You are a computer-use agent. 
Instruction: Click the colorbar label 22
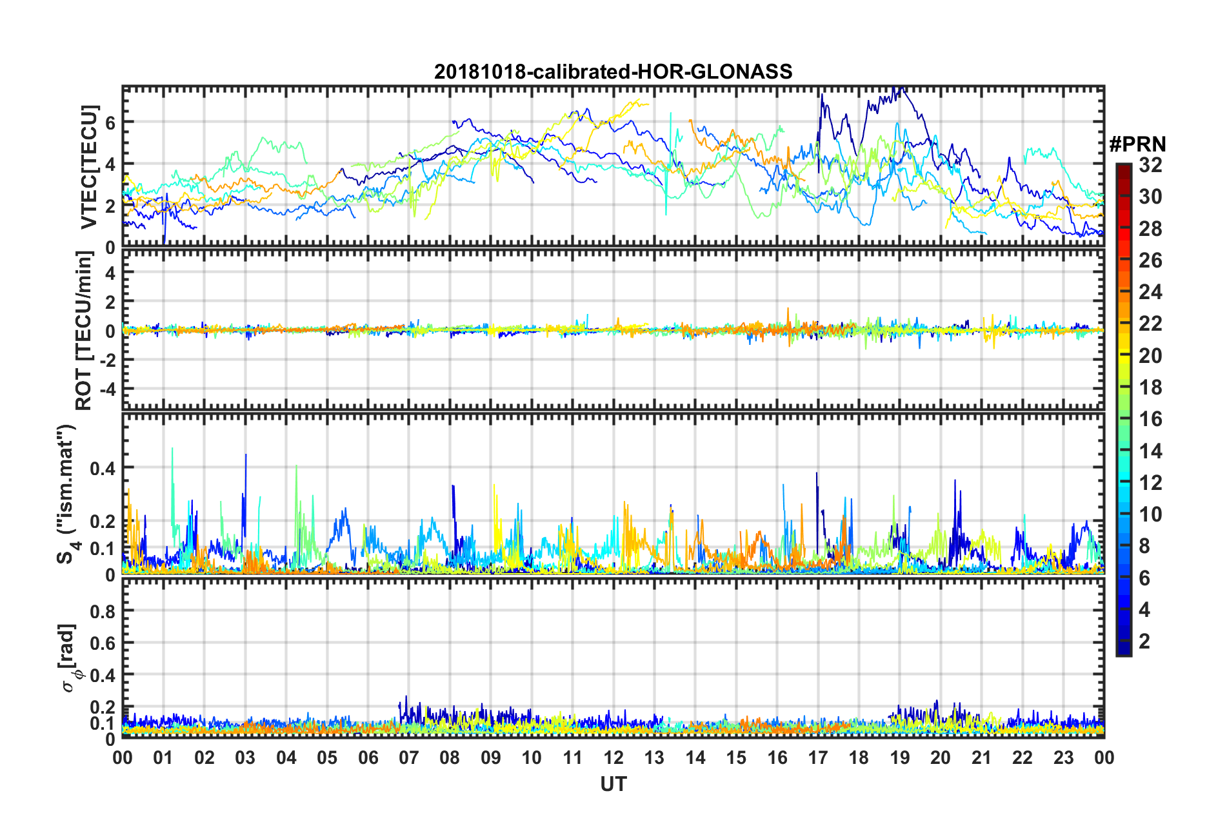1150,324
